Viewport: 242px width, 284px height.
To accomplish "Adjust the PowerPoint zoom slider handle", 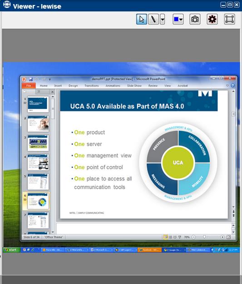I will (x=204, y=237).
